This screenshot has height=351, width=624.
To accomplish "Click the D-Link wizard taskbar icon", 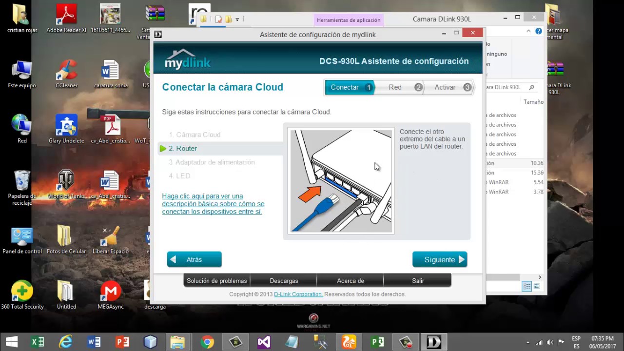I will (433, 342).
